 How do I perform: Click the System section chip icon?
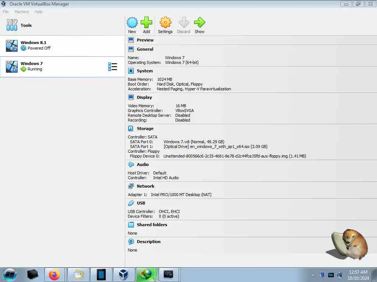coord(131,71)
